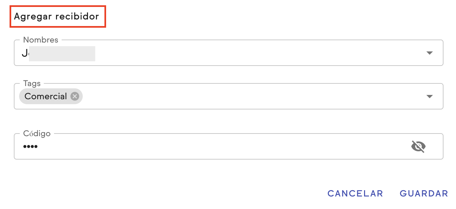Image resolution: width=456 pixels, height=209 pixels.
Task: Click the Nombres field label
Action: [41, 40]
